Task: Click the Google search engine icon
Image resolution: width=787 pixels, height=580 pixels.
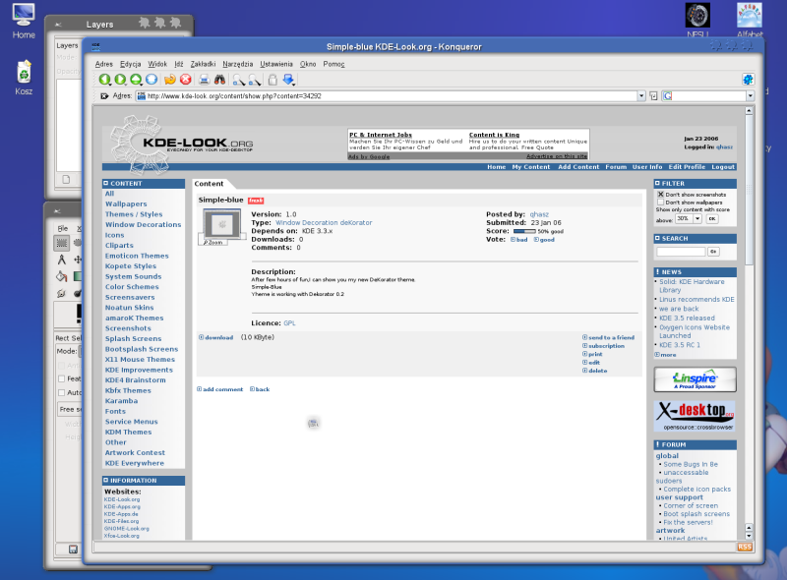Action: coord(667,95)
